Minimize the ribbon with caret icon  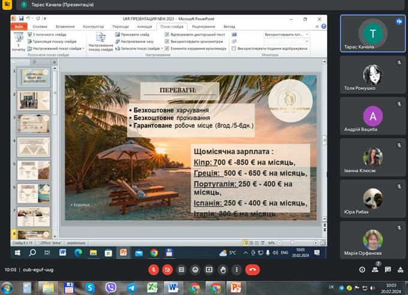[317, 26]
